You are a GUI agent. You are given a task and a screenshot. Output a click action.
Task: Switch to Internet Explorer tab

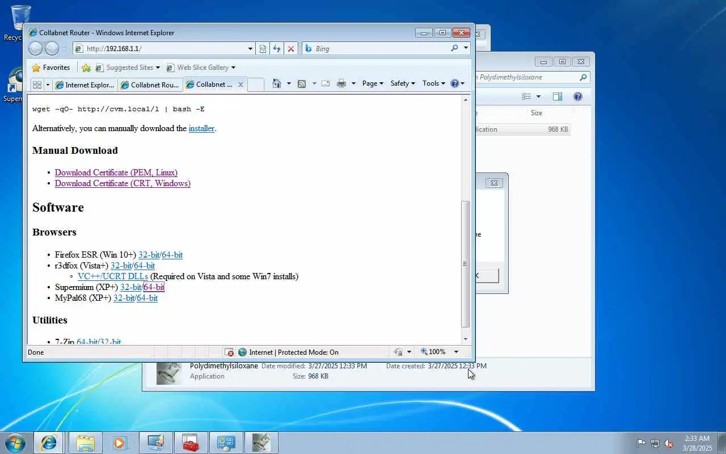tap(85, 85)
